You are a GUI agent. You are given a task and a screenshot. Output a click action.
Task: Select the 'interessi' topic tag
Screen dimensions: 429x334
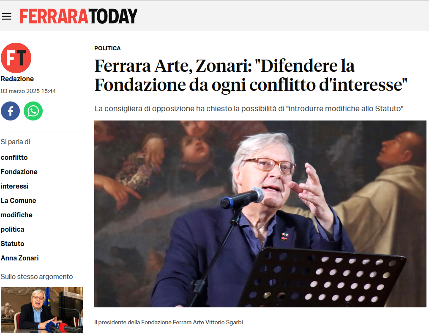(14, 186)
